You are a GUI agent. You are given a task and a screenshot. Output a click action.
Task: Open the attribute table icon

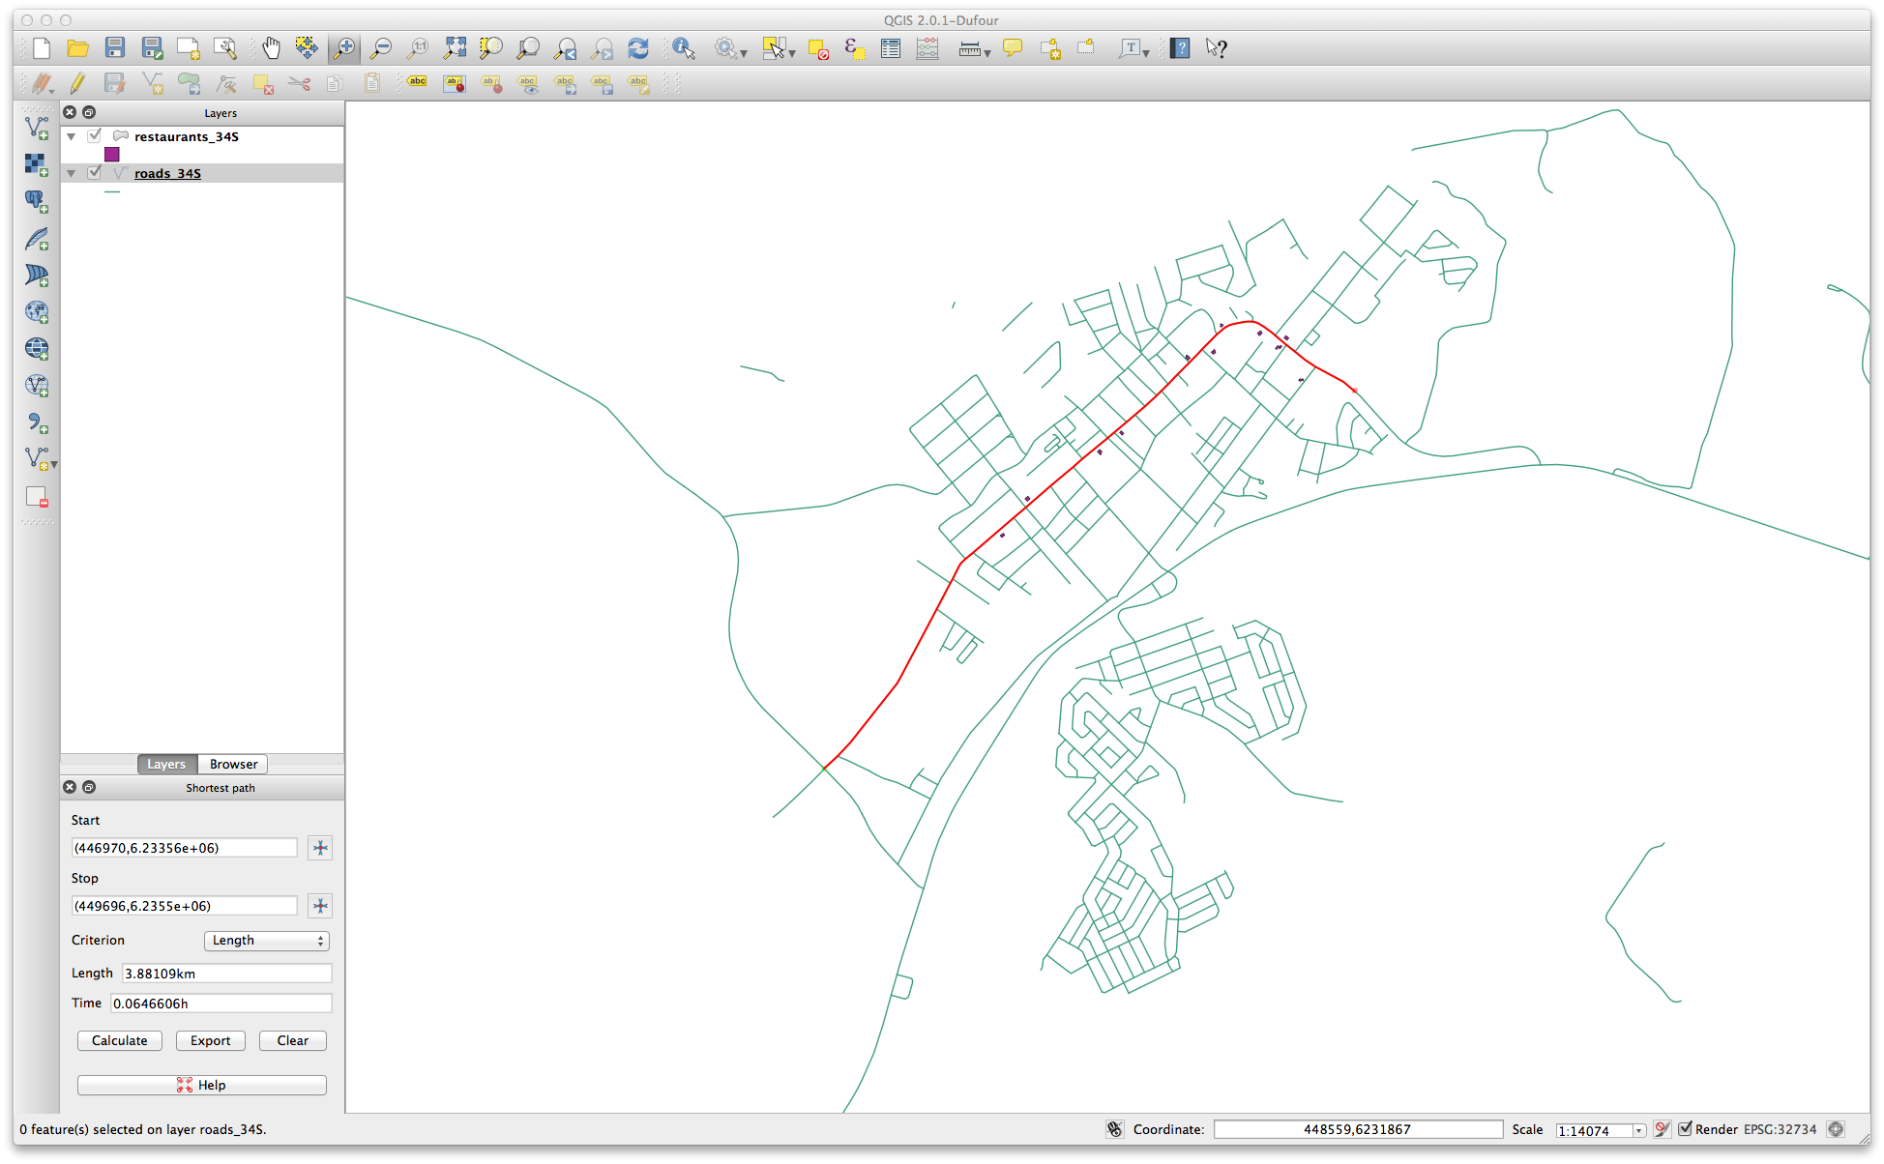[891, 47]
